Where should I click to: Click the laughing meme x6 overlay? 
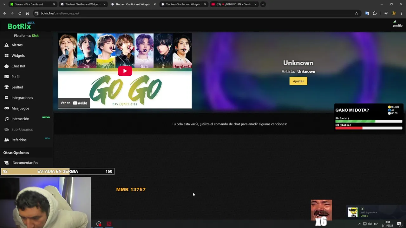[x=321, y=212]
